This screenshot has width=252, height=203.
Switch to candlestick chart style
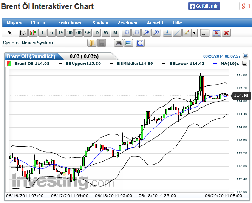(33, 33)
